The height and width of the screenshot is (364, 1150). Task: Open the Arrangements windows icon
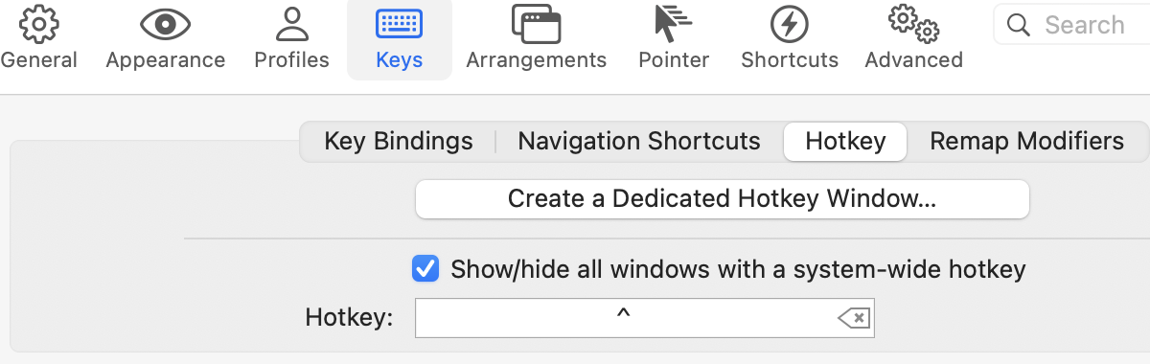536,25
